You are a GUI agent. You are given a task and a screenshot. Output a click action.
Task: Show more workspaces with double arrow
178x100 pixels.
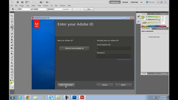pos(141,2)
